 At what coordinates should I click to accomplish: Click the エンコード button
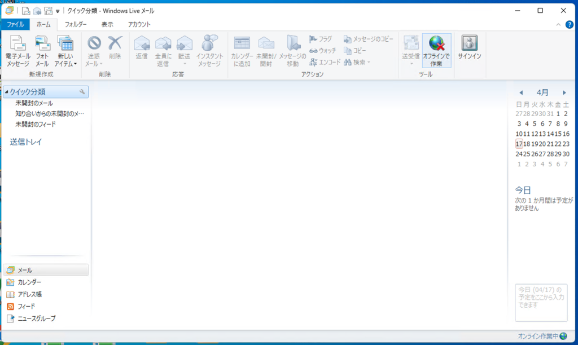point(325,62)
